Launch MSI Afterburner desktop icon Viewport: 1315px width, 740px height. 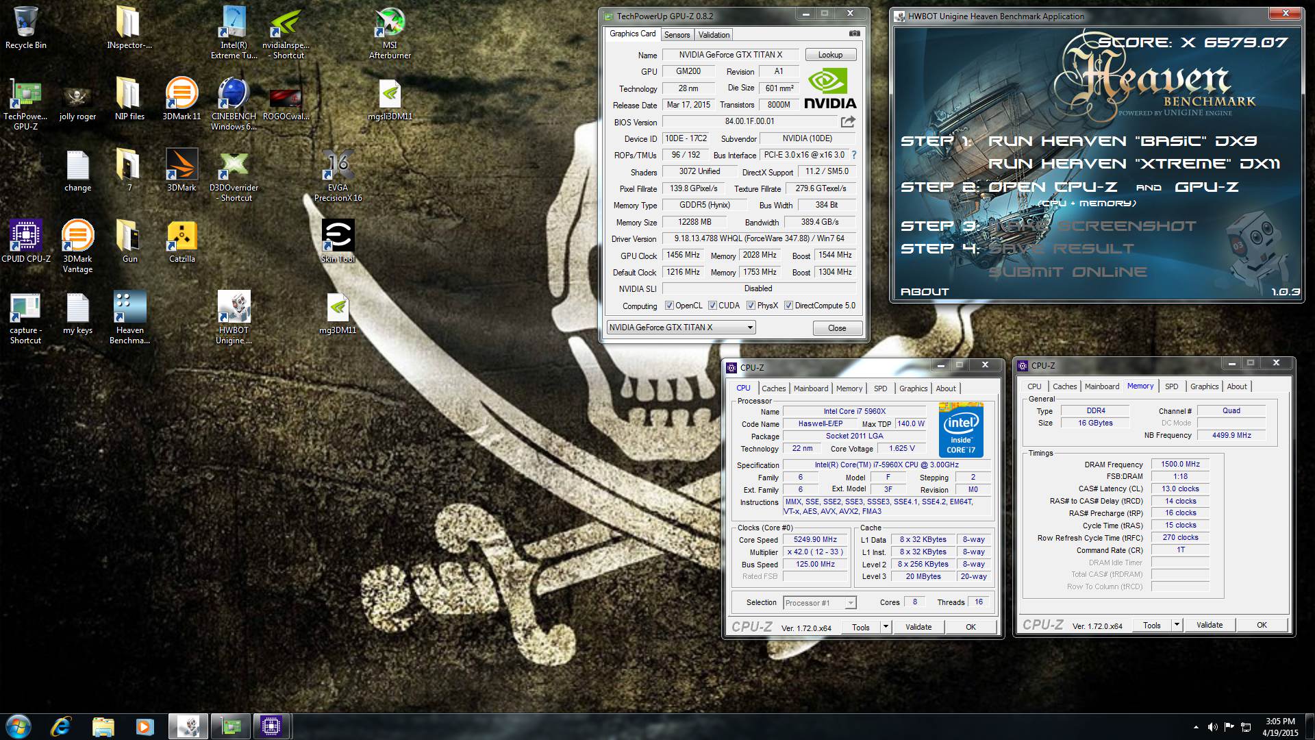(x=390, y=32)
